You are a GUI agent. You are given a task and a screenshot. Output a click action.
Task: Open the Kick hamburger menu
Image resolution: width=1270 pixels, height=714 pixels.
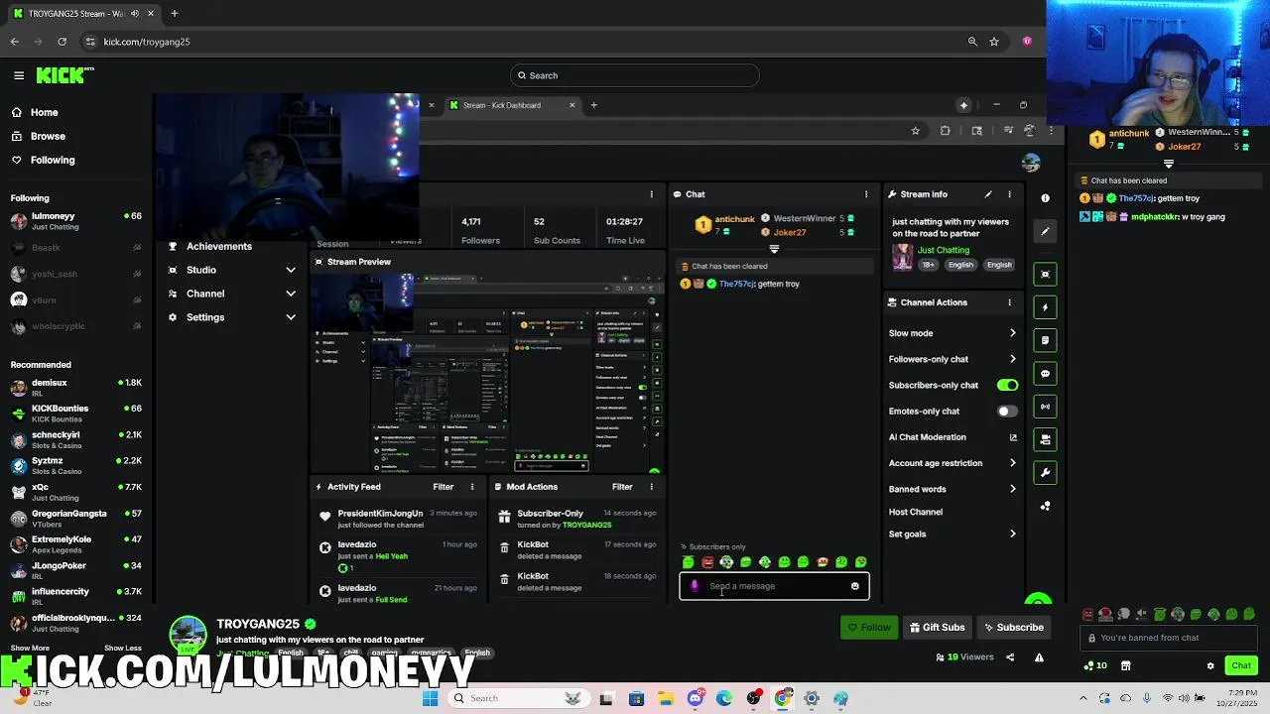19,75
